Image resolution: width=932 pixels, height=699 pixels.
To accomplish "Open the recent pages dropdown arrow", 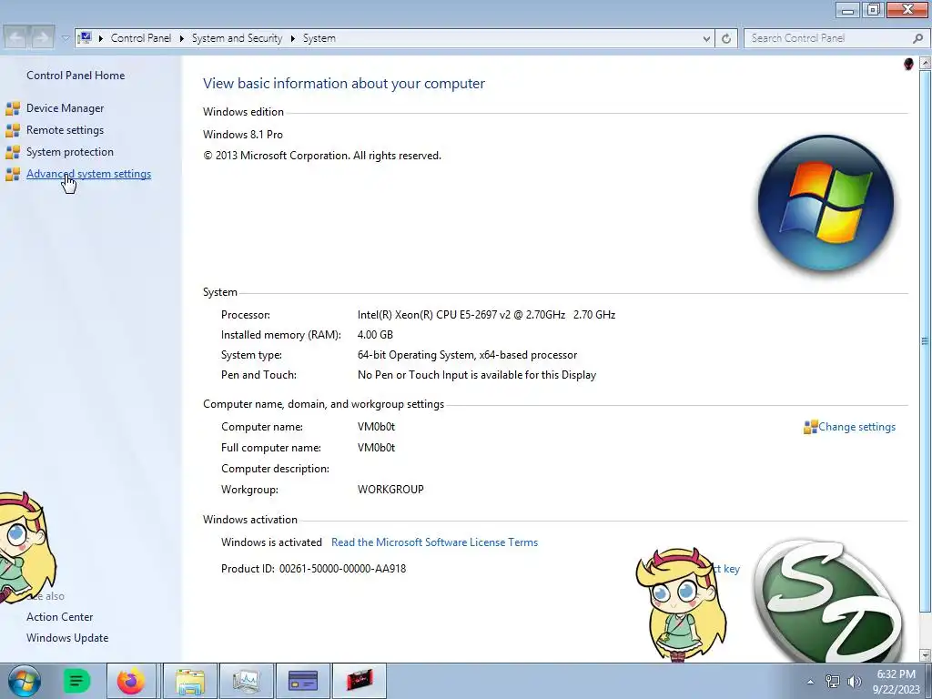I will (x=66, y=38).
